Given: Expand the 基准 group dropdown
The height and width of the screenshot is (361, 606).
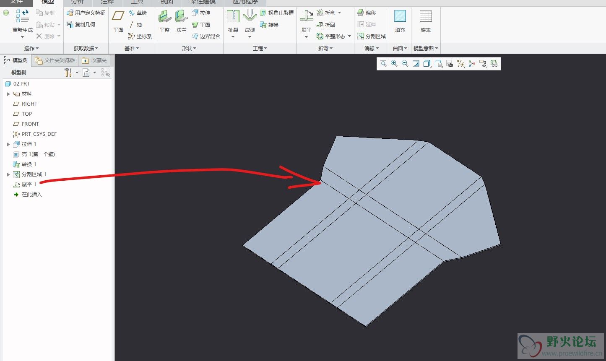Looking at the screenshot, I should click(132, 49).
